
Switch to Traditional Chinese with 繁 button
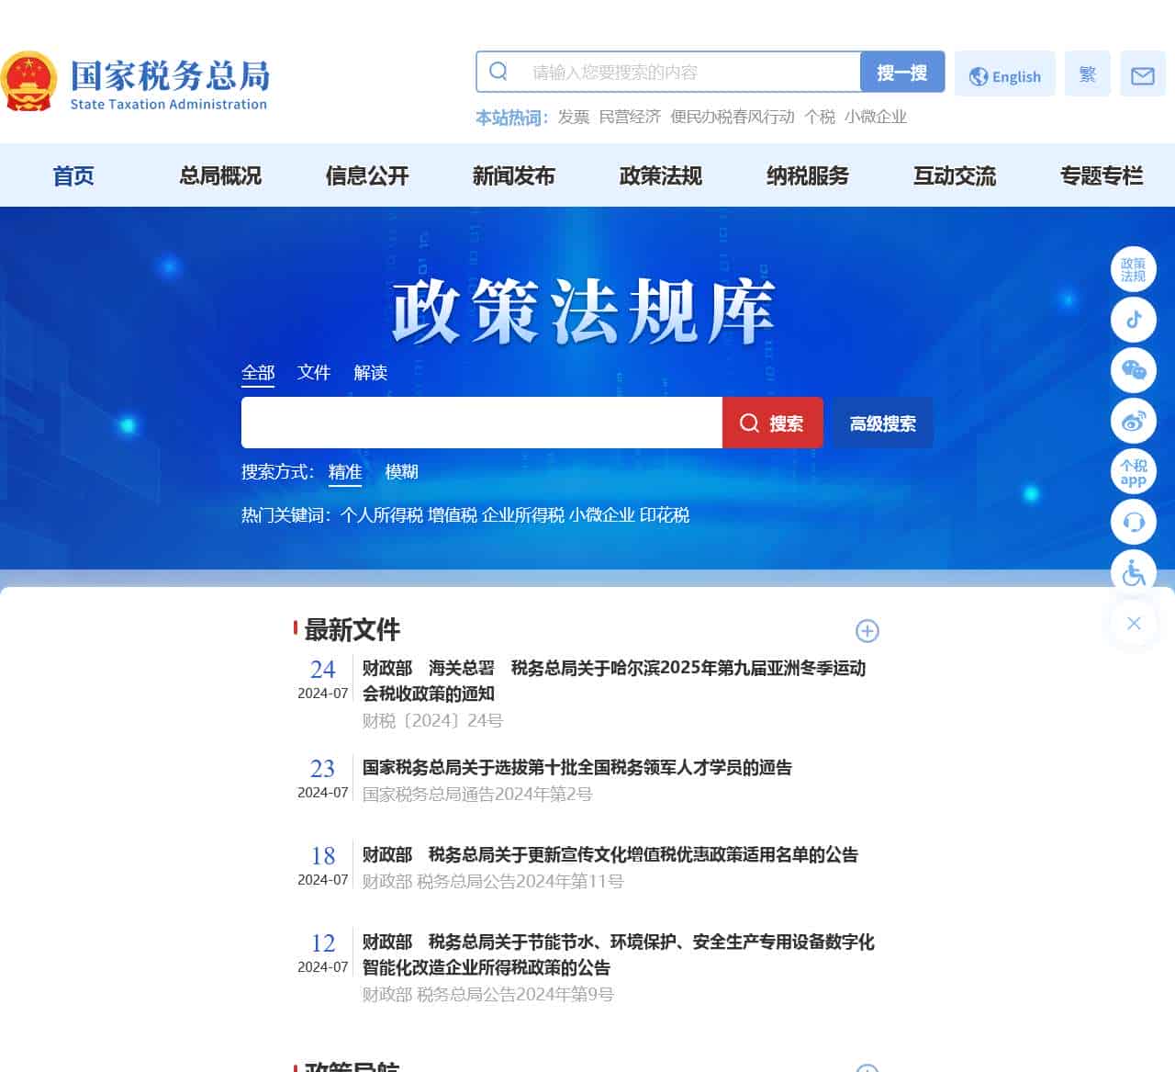pyautogui.click(x=1088, y=73)
